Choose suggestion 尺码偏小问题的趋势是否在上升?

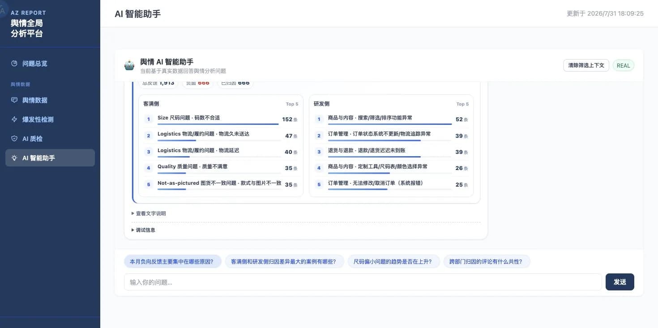394,261
